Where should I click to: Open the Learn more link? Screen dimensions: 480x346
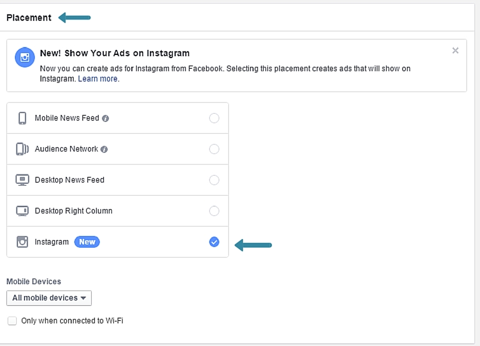click(97, 79)
